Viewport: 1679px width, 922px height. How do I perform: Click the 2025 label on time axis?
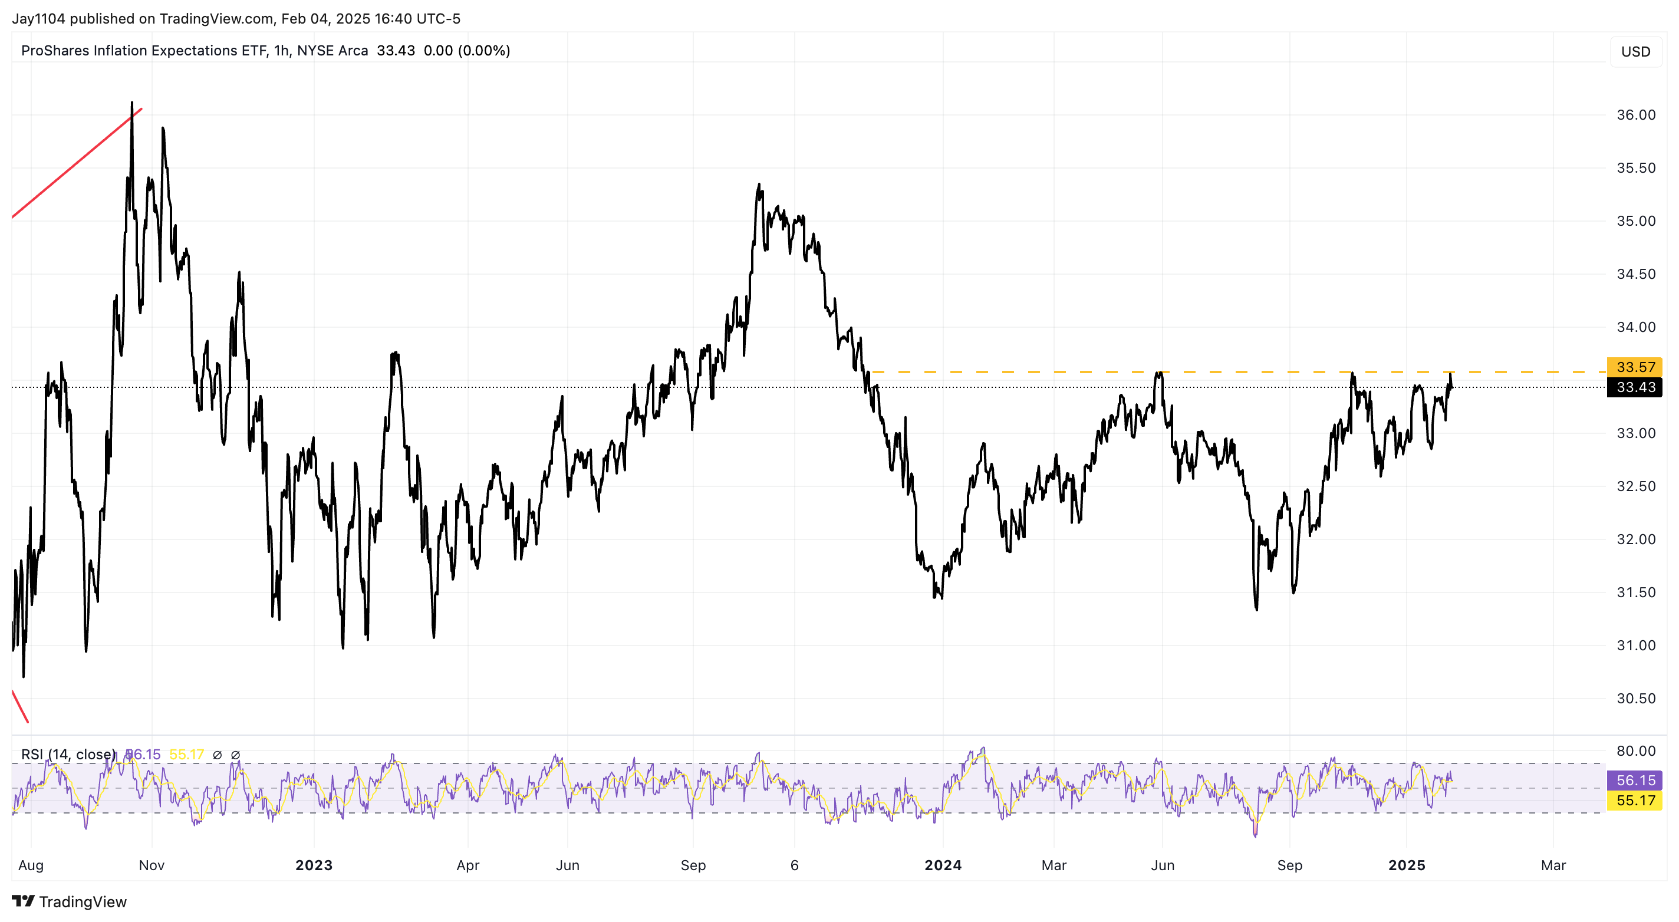point(1407,865)
